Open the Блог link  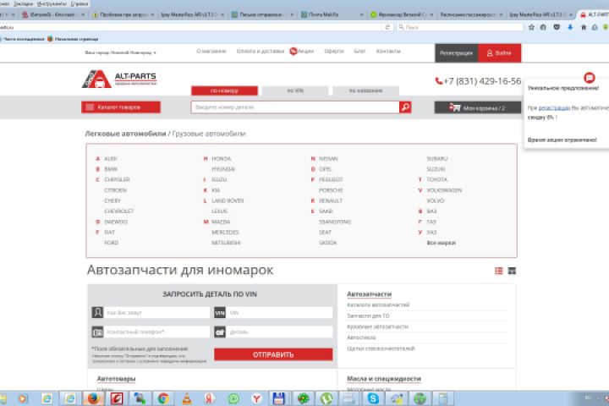coord(359,52)
